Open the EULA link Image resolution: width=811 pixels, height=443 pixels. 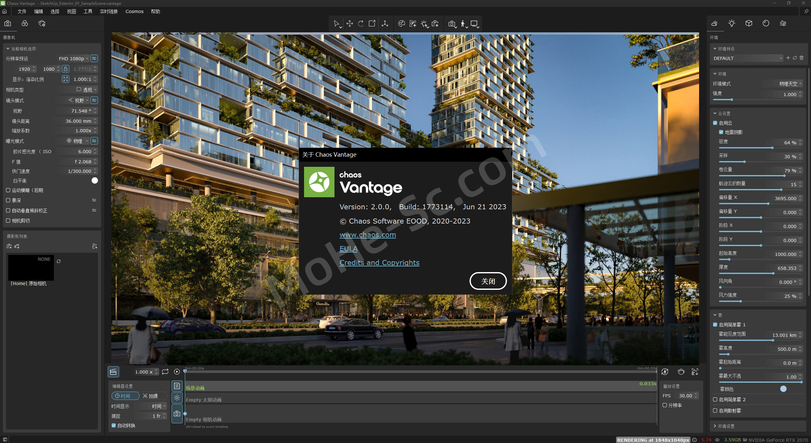coord(348,249)
